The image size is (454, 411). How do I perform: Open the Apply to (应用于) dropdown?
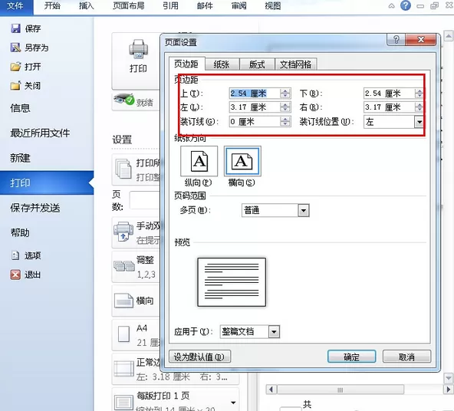coord(274,332)
